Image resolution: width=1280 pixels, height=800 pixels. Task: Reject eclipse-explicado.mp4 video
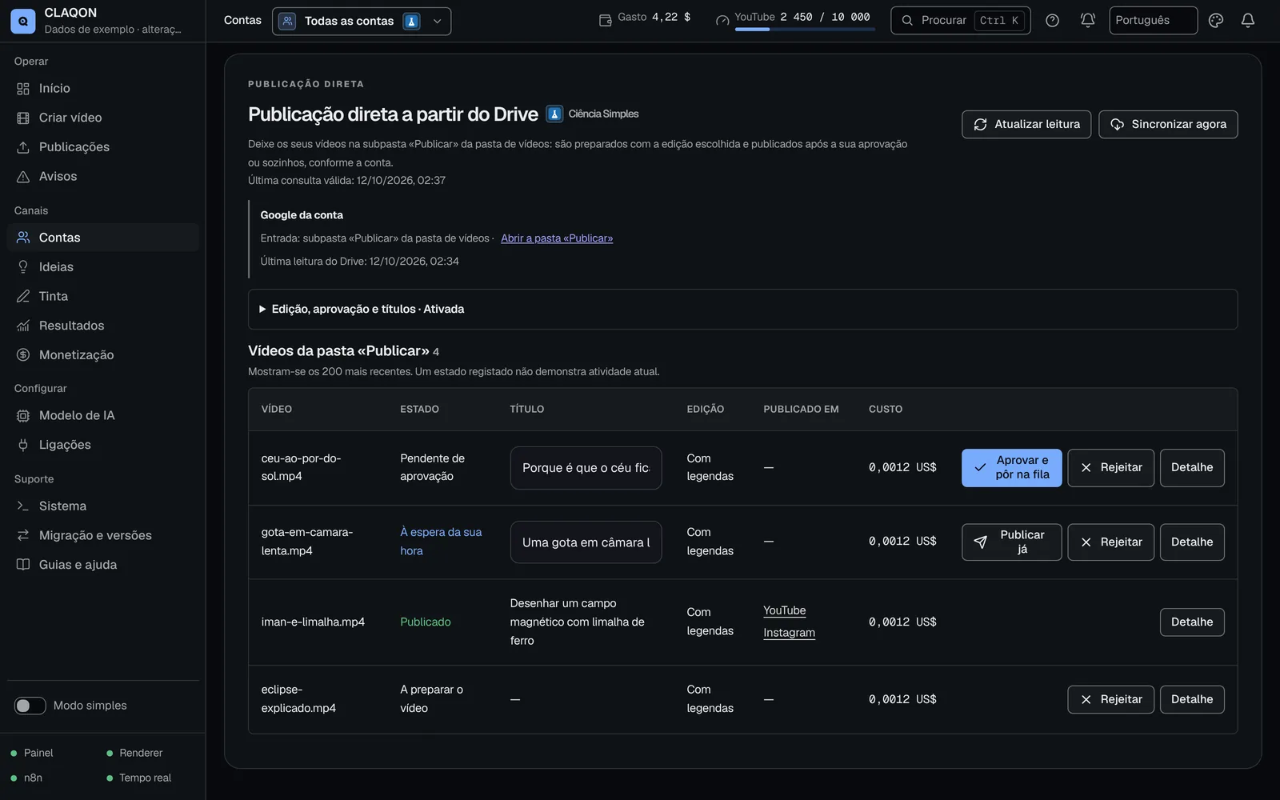click(x=1110, y=699)
